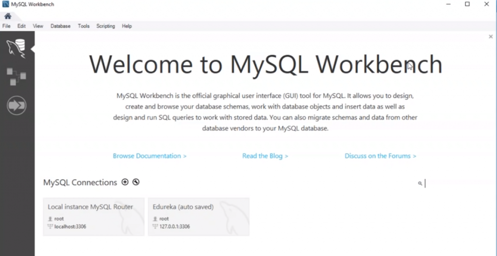Open the Migration wizard sidebar icon
The width and height of the screenshot is (497, 256).
click(x=17, y=105)
